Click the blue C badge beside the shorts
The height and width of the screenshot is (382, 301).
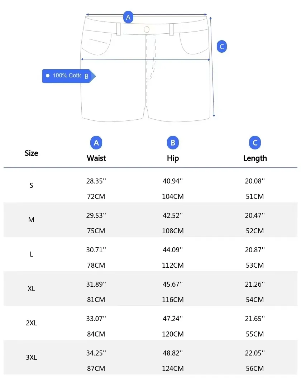(221, 46)
